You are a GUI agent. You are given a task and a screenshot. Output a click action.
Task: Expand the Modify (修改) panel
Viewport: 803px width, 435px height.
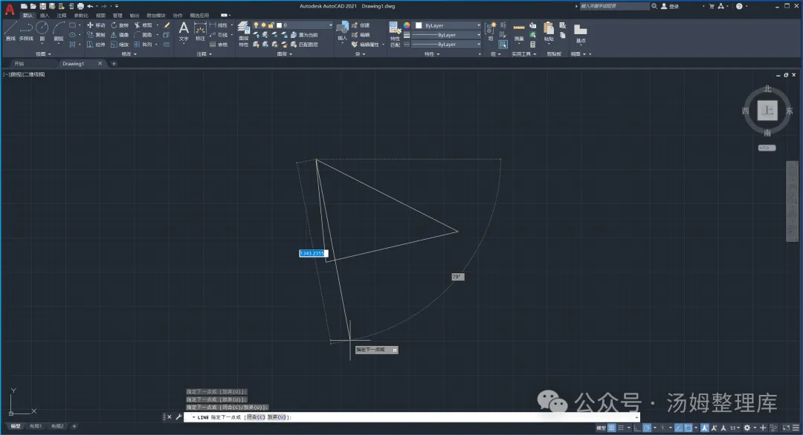(129, 53)
